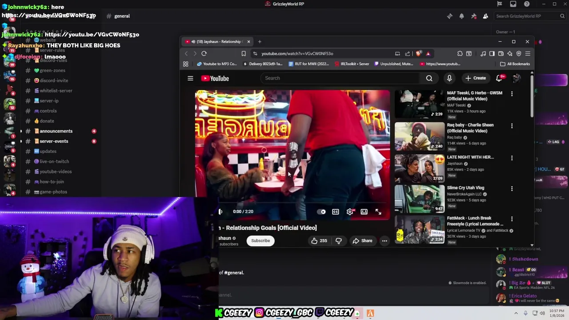Open IRLToolkit Server bookmark

(x=352, y=64)
